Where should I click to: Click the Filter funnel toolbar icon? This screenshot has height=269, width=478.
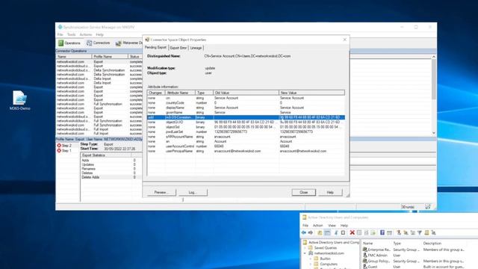pyautogui.click(x=420, y=232)
